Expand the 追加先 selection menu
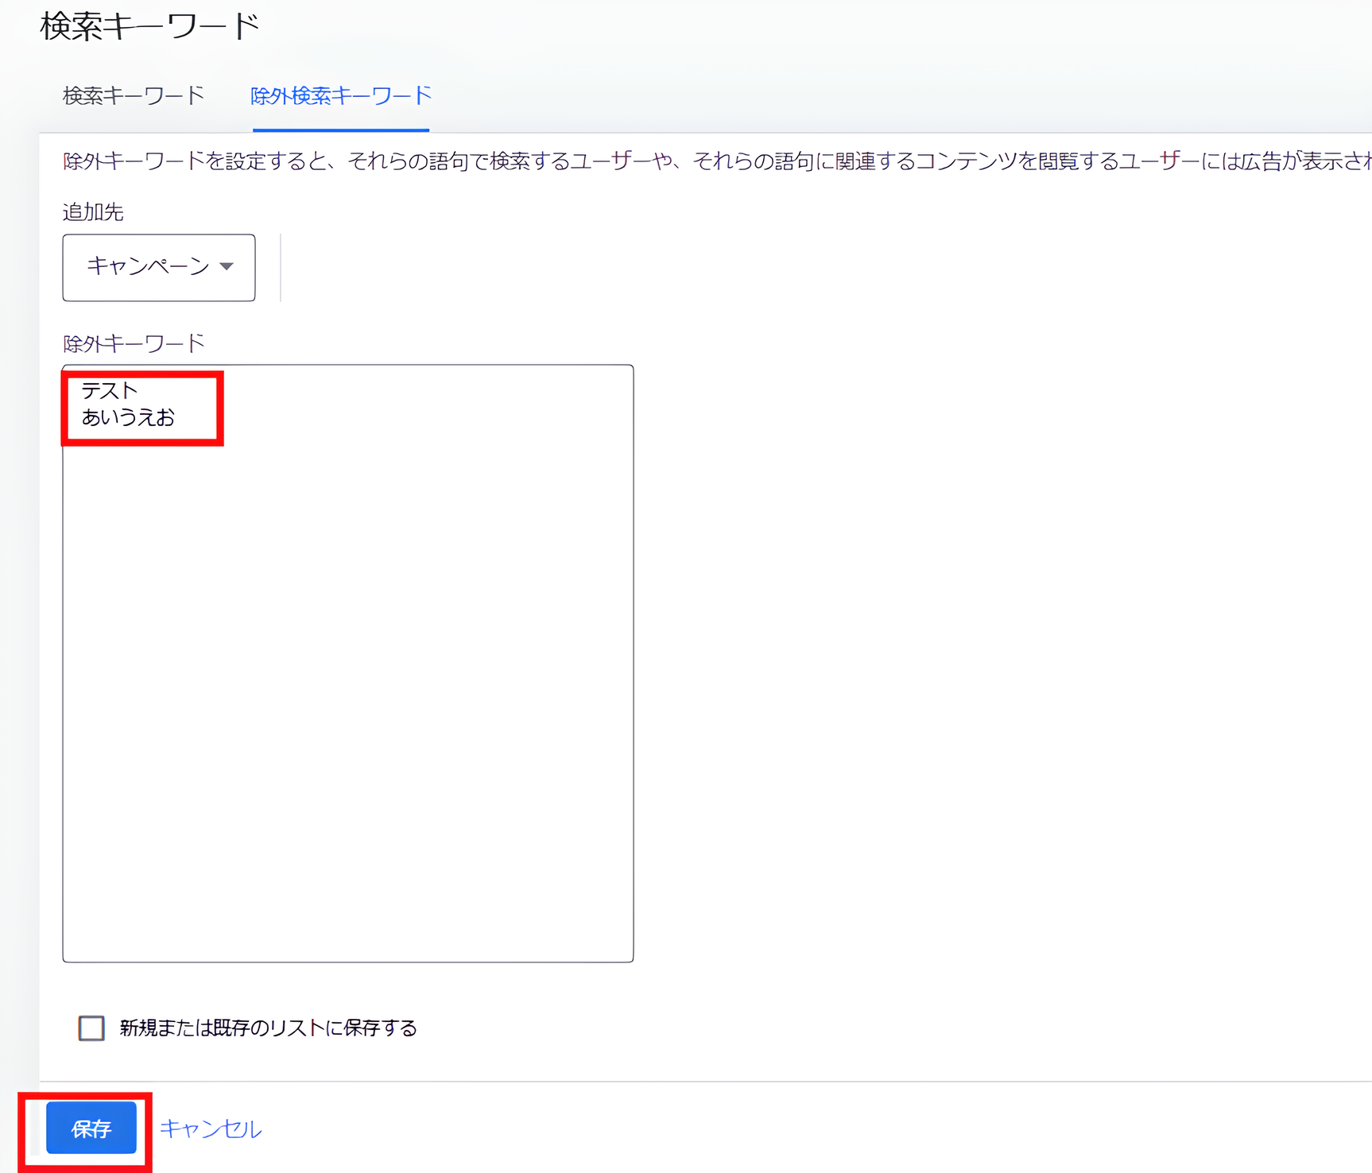The height and width of the screenshot is (1173, 1372). (157, 268)
